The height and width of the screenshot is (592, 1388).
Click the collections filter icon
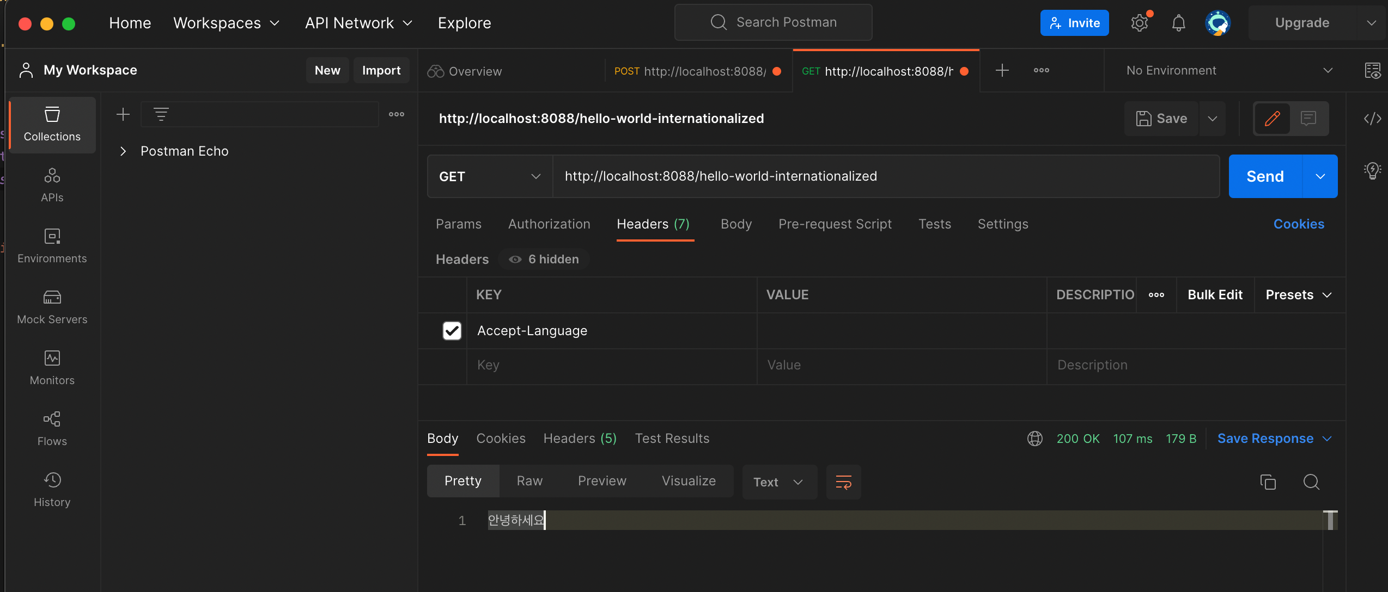click(x=161, y=114)
